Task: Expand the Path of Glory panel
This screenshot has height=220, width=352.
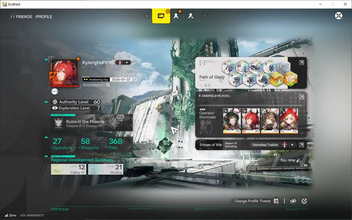Action: point(301,63)
